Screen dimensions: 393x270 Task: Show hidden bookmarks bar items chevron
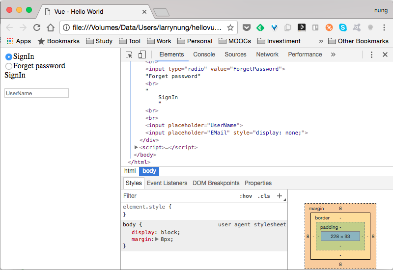[321, 41]
